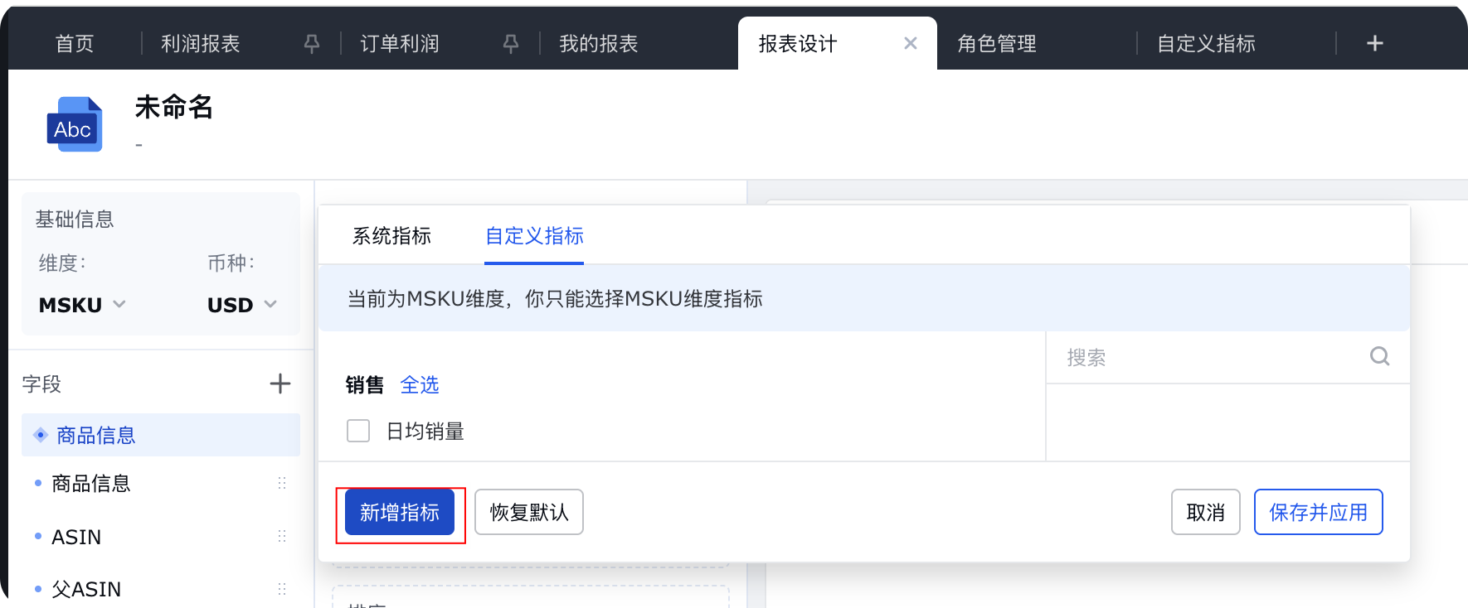This screenshot has width=1468, height=608.
Task: Click the 保存并应用 button
Action: coord(1318,512)
